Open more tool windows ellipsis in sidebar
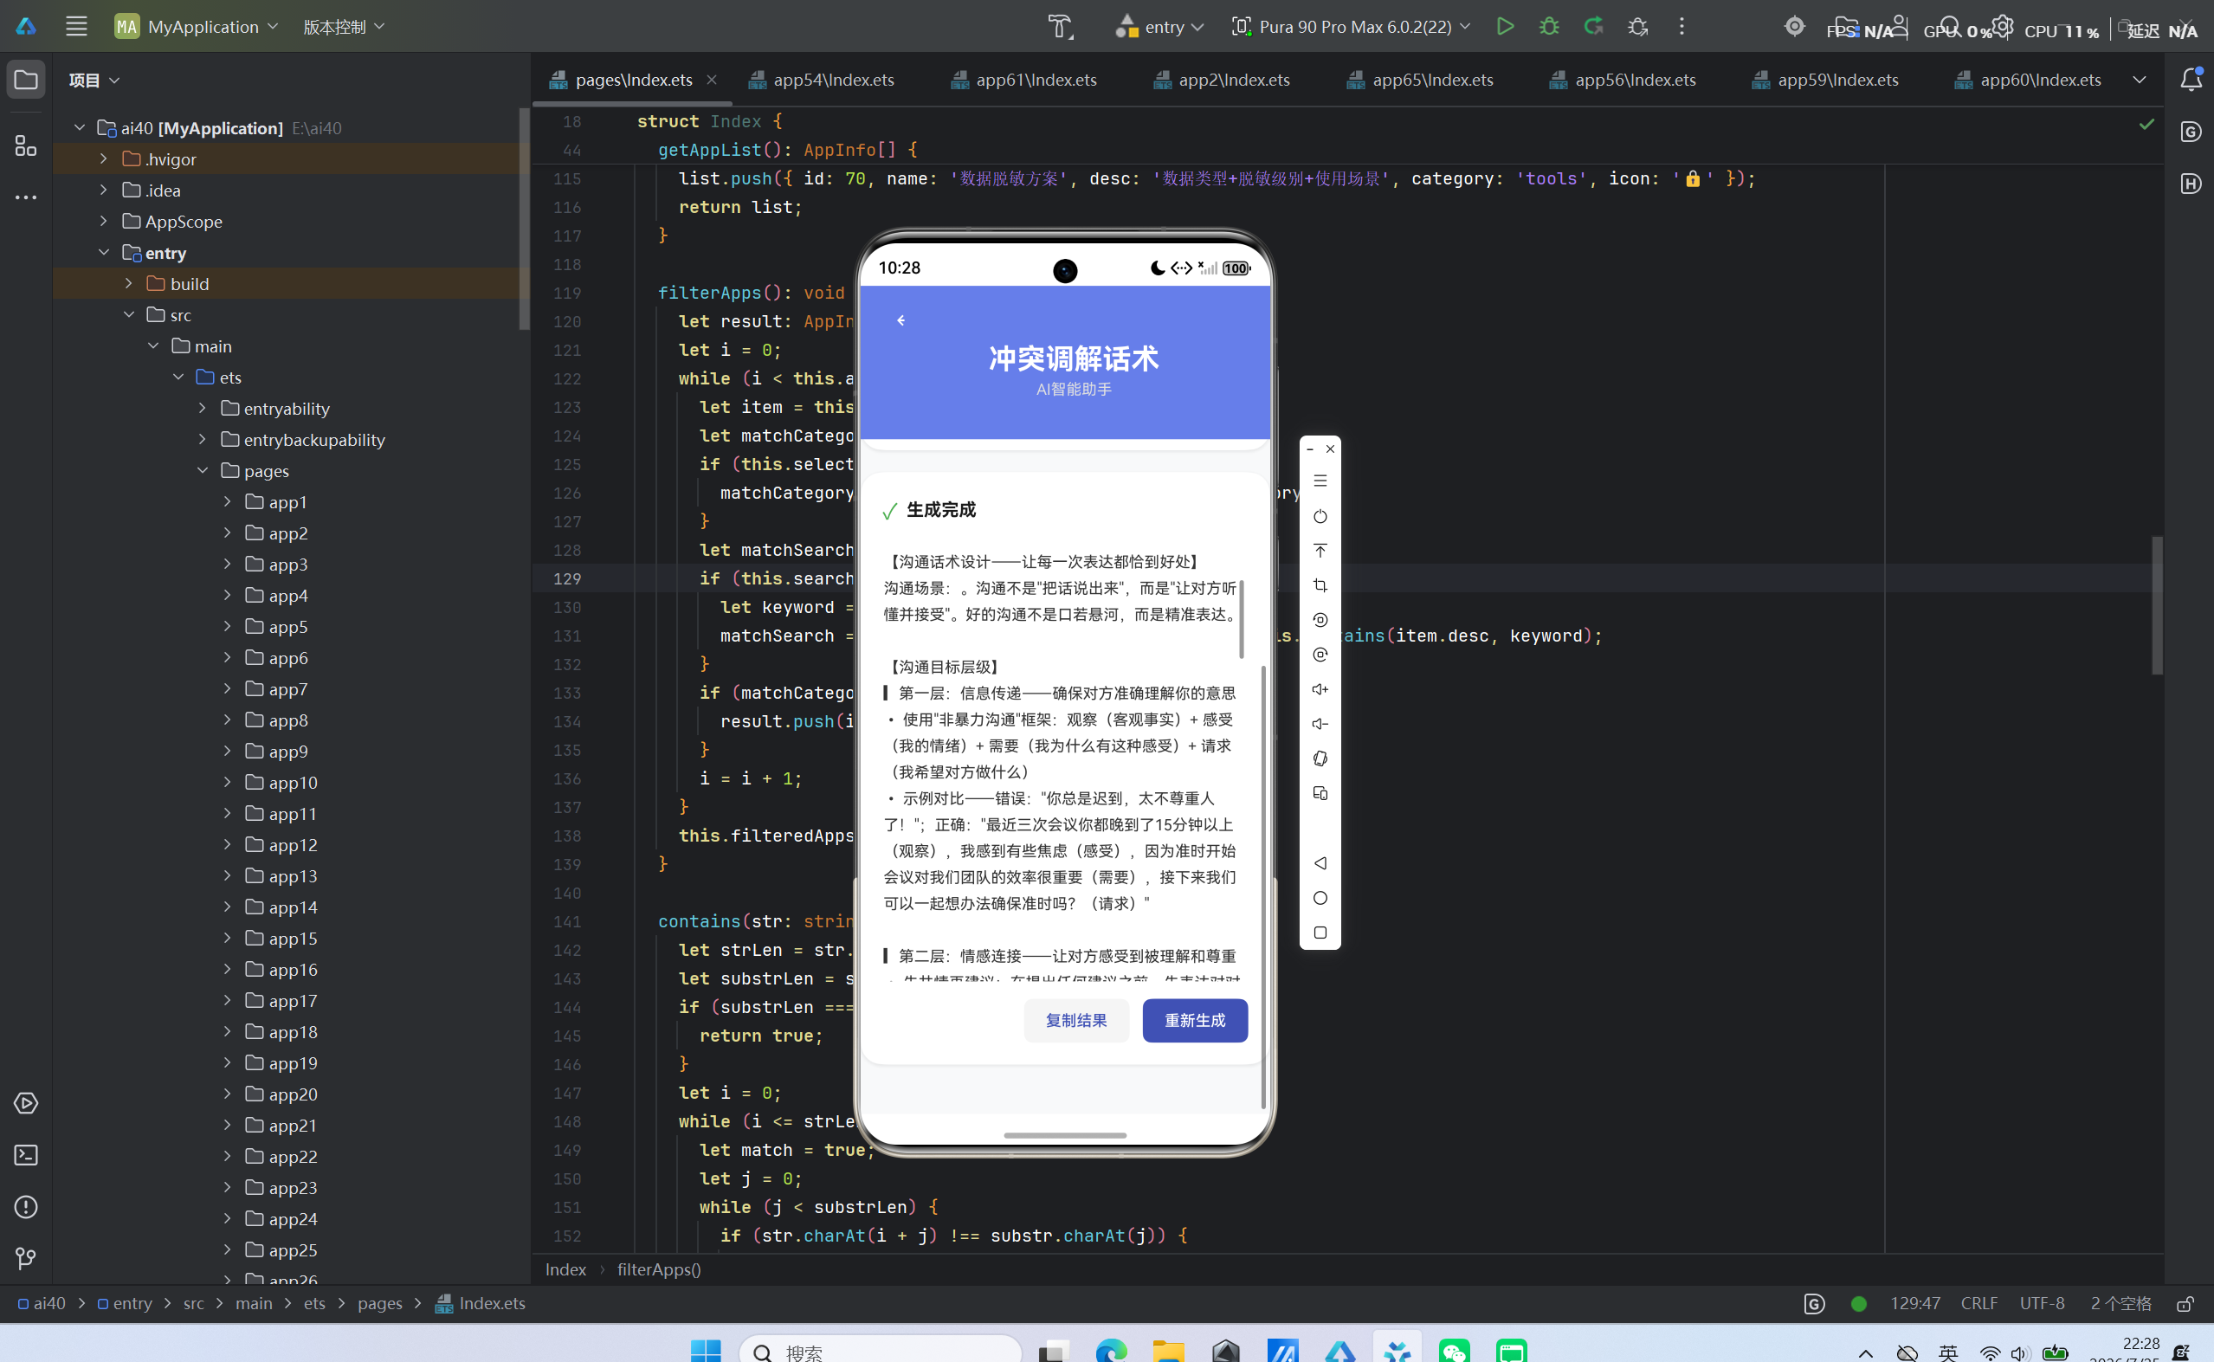 pos(26,197)
